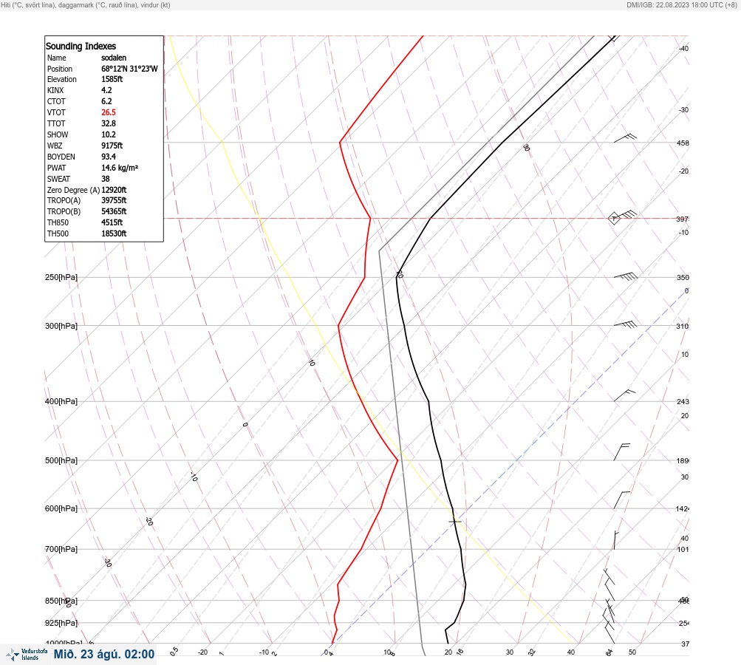Click the wind barb at 400 hPa

pyautogui.click(x=624, y=395)
